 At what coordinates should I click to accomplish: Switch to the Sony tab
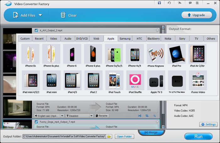click(x=182, y=39)
